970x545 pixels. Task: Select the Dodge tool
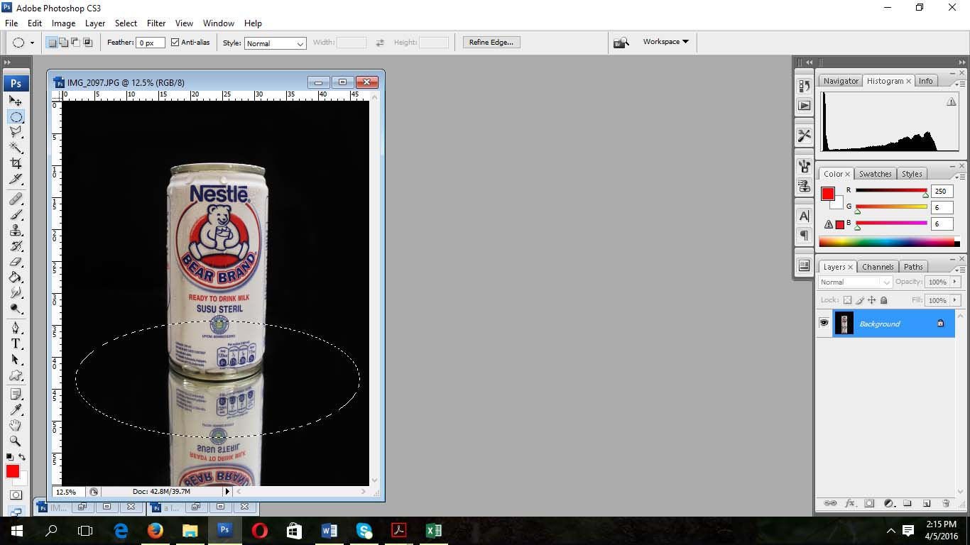pos(16,309)
